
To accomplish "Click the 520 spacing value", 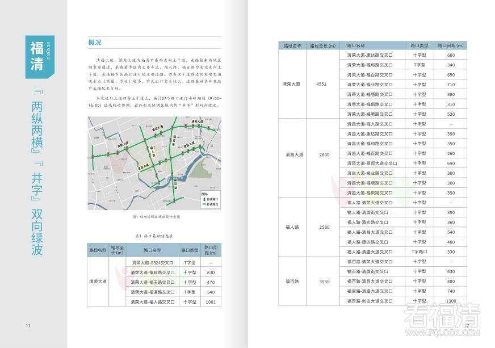I will 451,114.
